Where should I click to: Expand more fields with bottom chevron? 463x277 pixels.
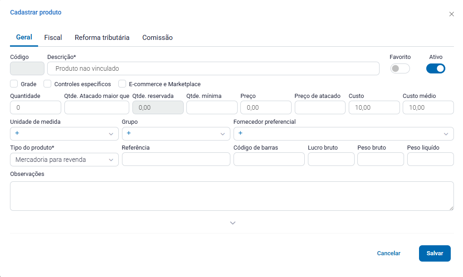[x=233, y=223]
